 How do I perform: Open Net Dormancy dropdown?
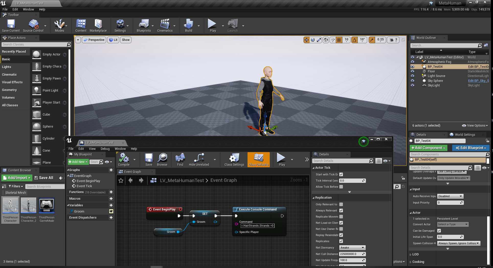coord(352,248)
